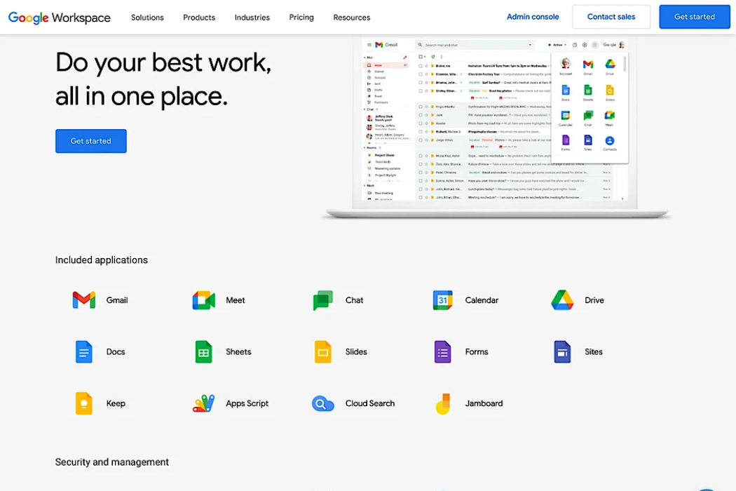The height and width of the screenshot is (491, 736).
Task: Open the Resources menu
Action: [x=352, y=18]
